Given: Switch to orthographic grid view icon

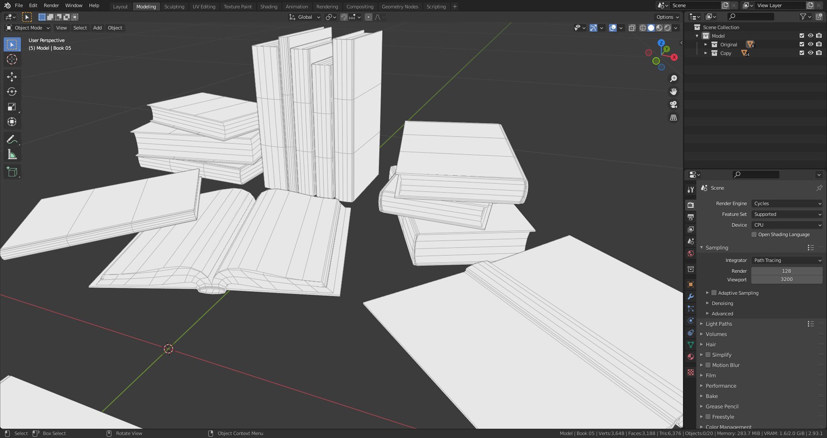Looking at the screenshot, I should pos(673,118).
